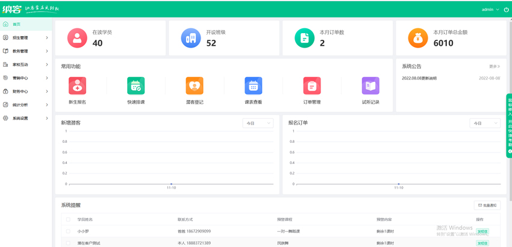The height and width of the screenshot is (247, 512).
Task: Expand the 营销中心 chevron
Action: (x=47, y=78)
